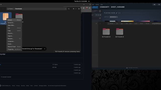Click the ready-to-play filter icon in Steam
The height and width of the screenshot is (90, 161).
tap(100, 15)
